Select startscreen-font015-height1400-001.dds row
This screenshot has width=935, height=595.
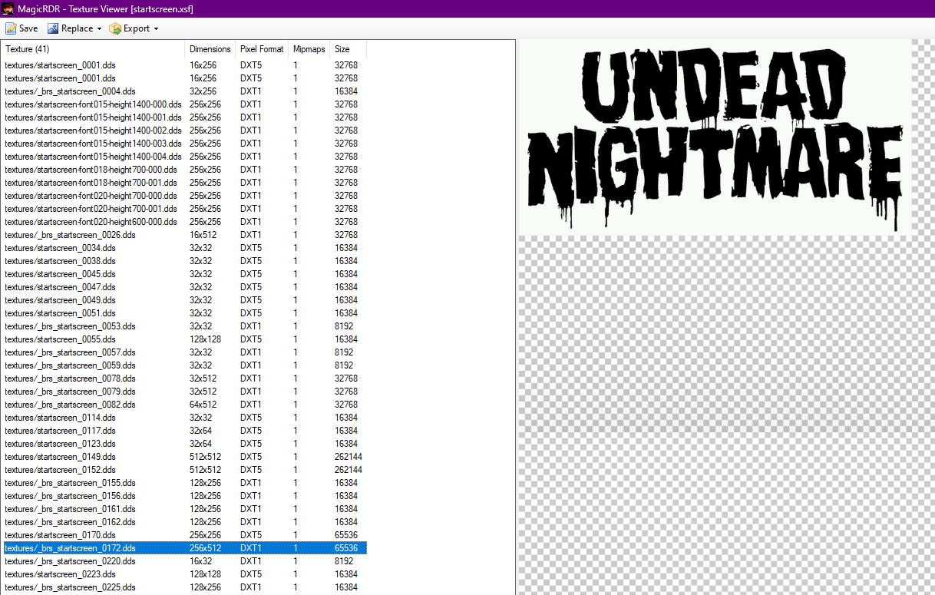[184, 117]
